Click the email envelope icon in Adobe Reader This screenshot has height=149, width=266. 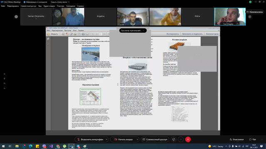87,34
